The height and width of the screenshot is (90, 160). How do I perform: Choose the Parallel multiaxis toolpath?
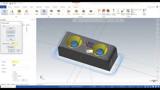83,12
